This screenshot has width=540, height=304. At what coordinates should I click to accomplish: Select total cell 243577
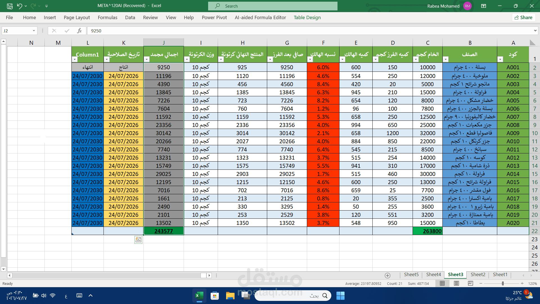pyautogui.click(x=164, y=231)
